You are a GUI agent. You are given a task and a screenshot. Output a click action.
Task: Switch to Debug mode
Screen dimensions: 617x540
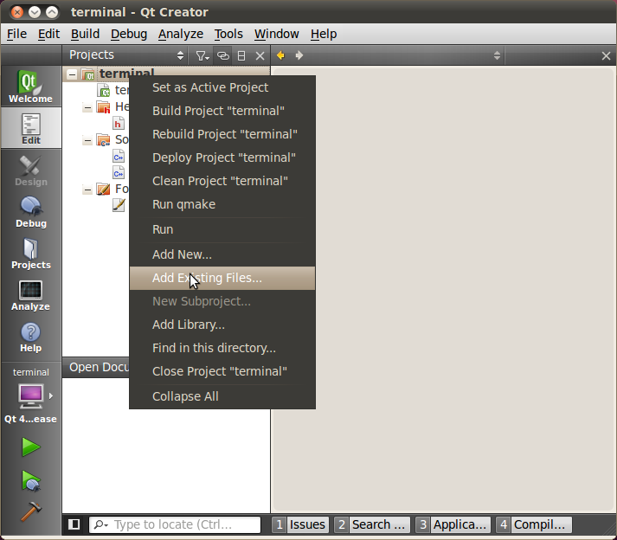(30, 211)
